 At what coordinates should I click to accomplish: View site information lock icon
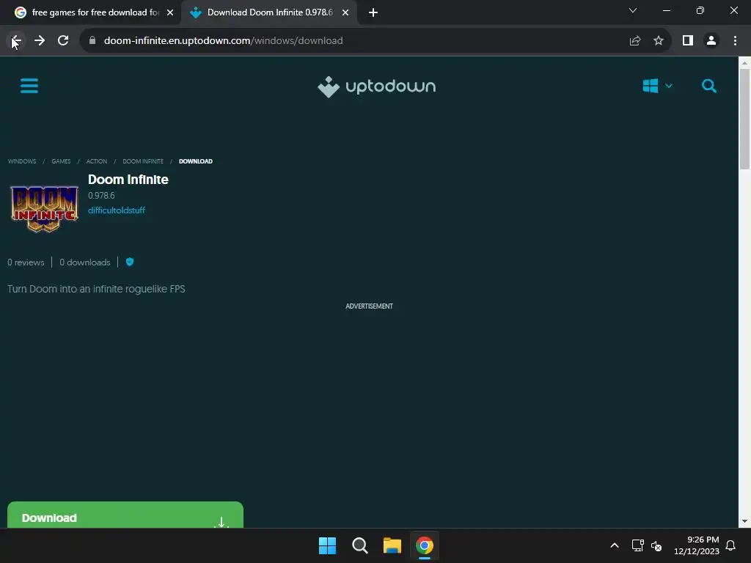92,41
